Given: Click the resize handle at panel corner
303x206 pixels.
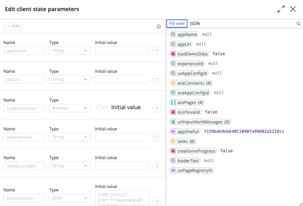Looking at the screenshot, I should (301, 204).
